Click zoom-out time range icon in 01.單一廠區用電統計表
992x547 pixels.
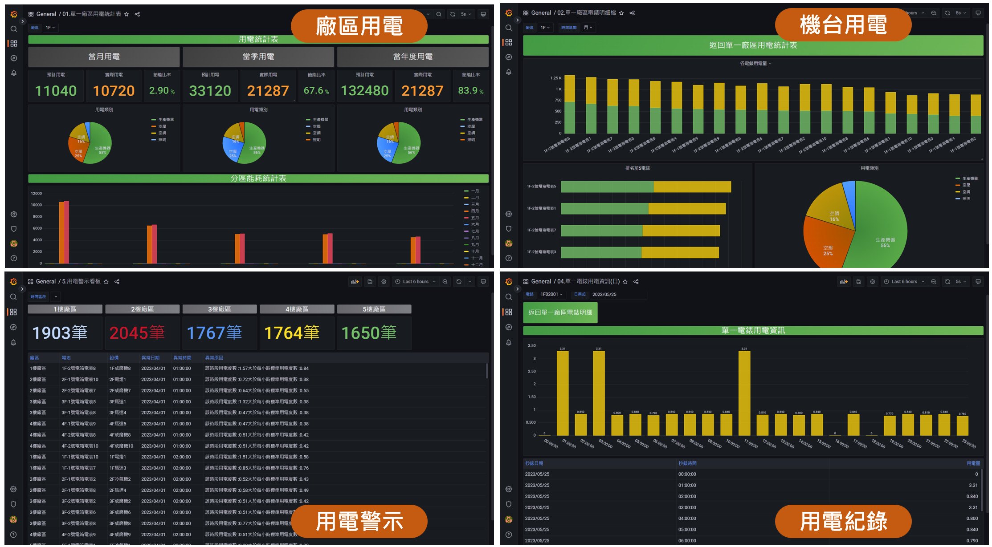pos(439,14)
